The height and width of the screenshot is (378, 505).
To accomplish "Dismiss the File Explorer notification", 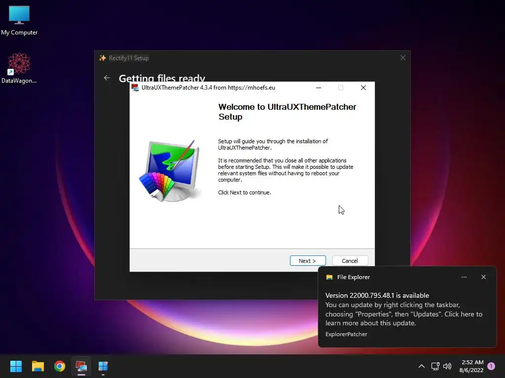I will click(x=483, y=277).
